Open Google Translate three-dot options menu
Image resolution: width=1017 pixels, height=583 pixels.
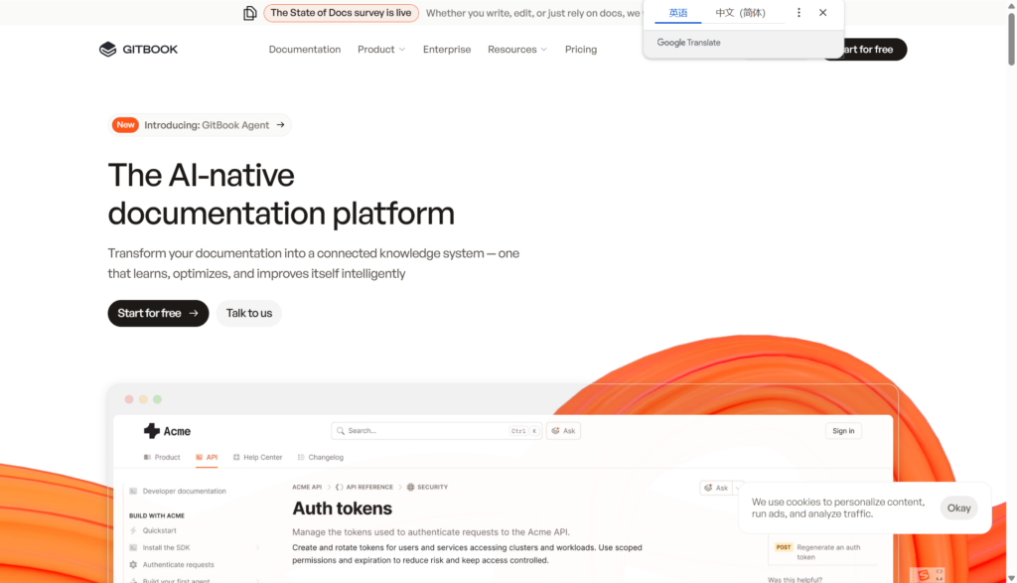coord(799,13)
